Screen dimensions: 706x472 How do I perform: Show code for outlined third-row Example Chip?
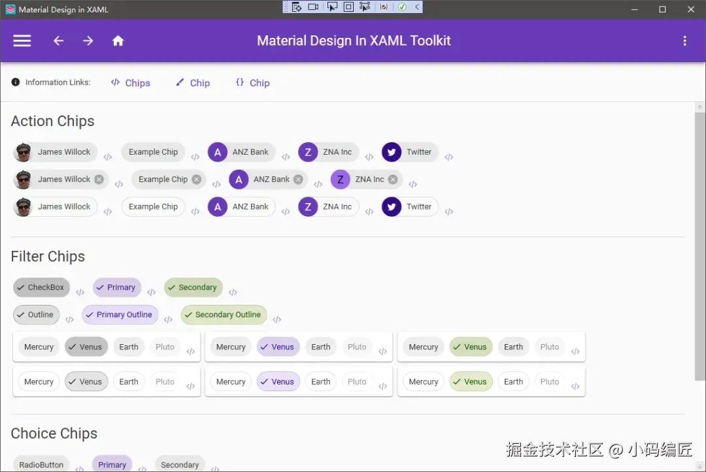195,212
